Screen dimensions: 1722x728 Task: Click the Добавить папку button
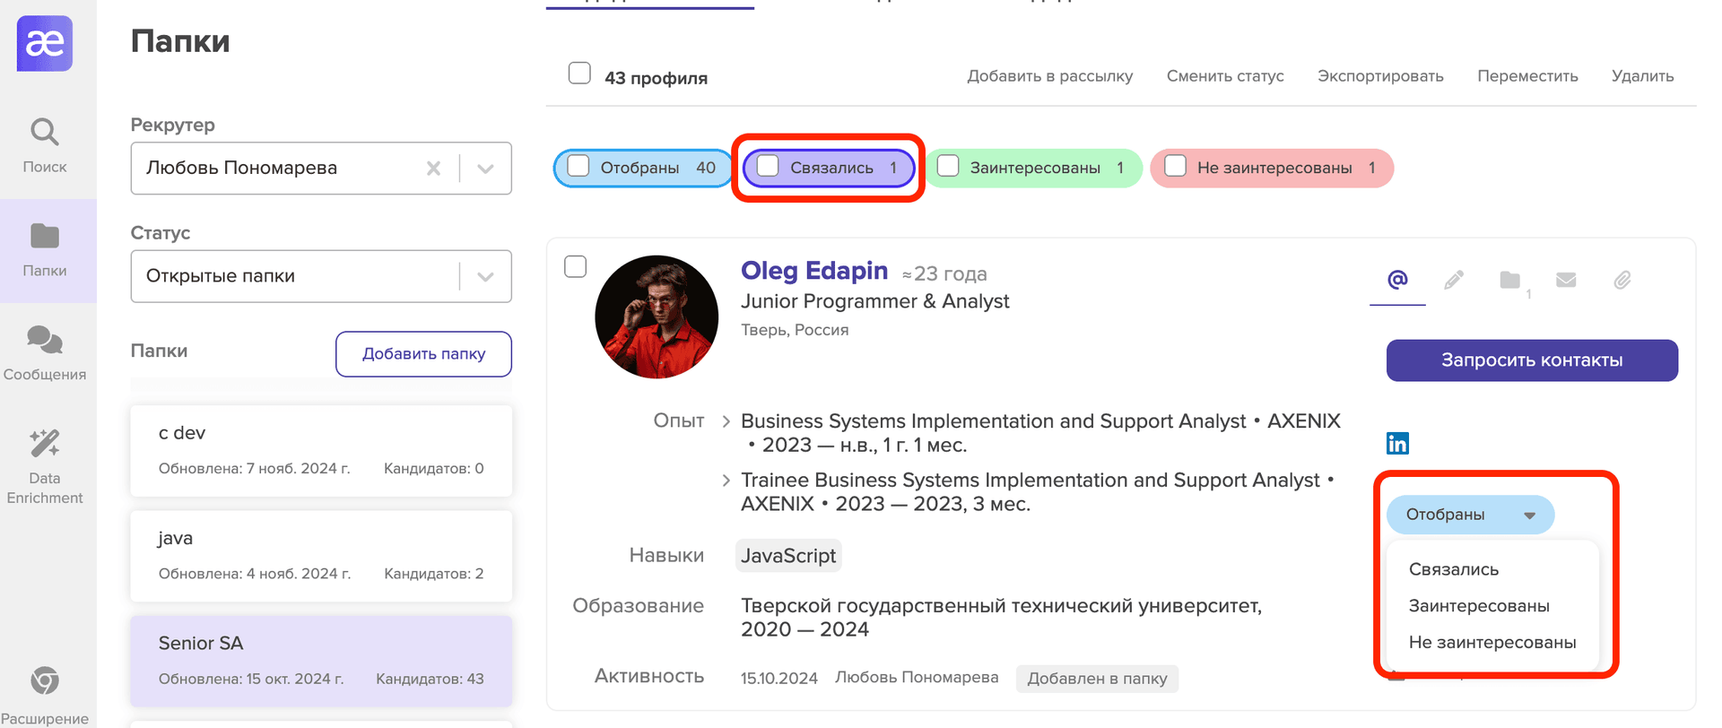click(423, 354)
